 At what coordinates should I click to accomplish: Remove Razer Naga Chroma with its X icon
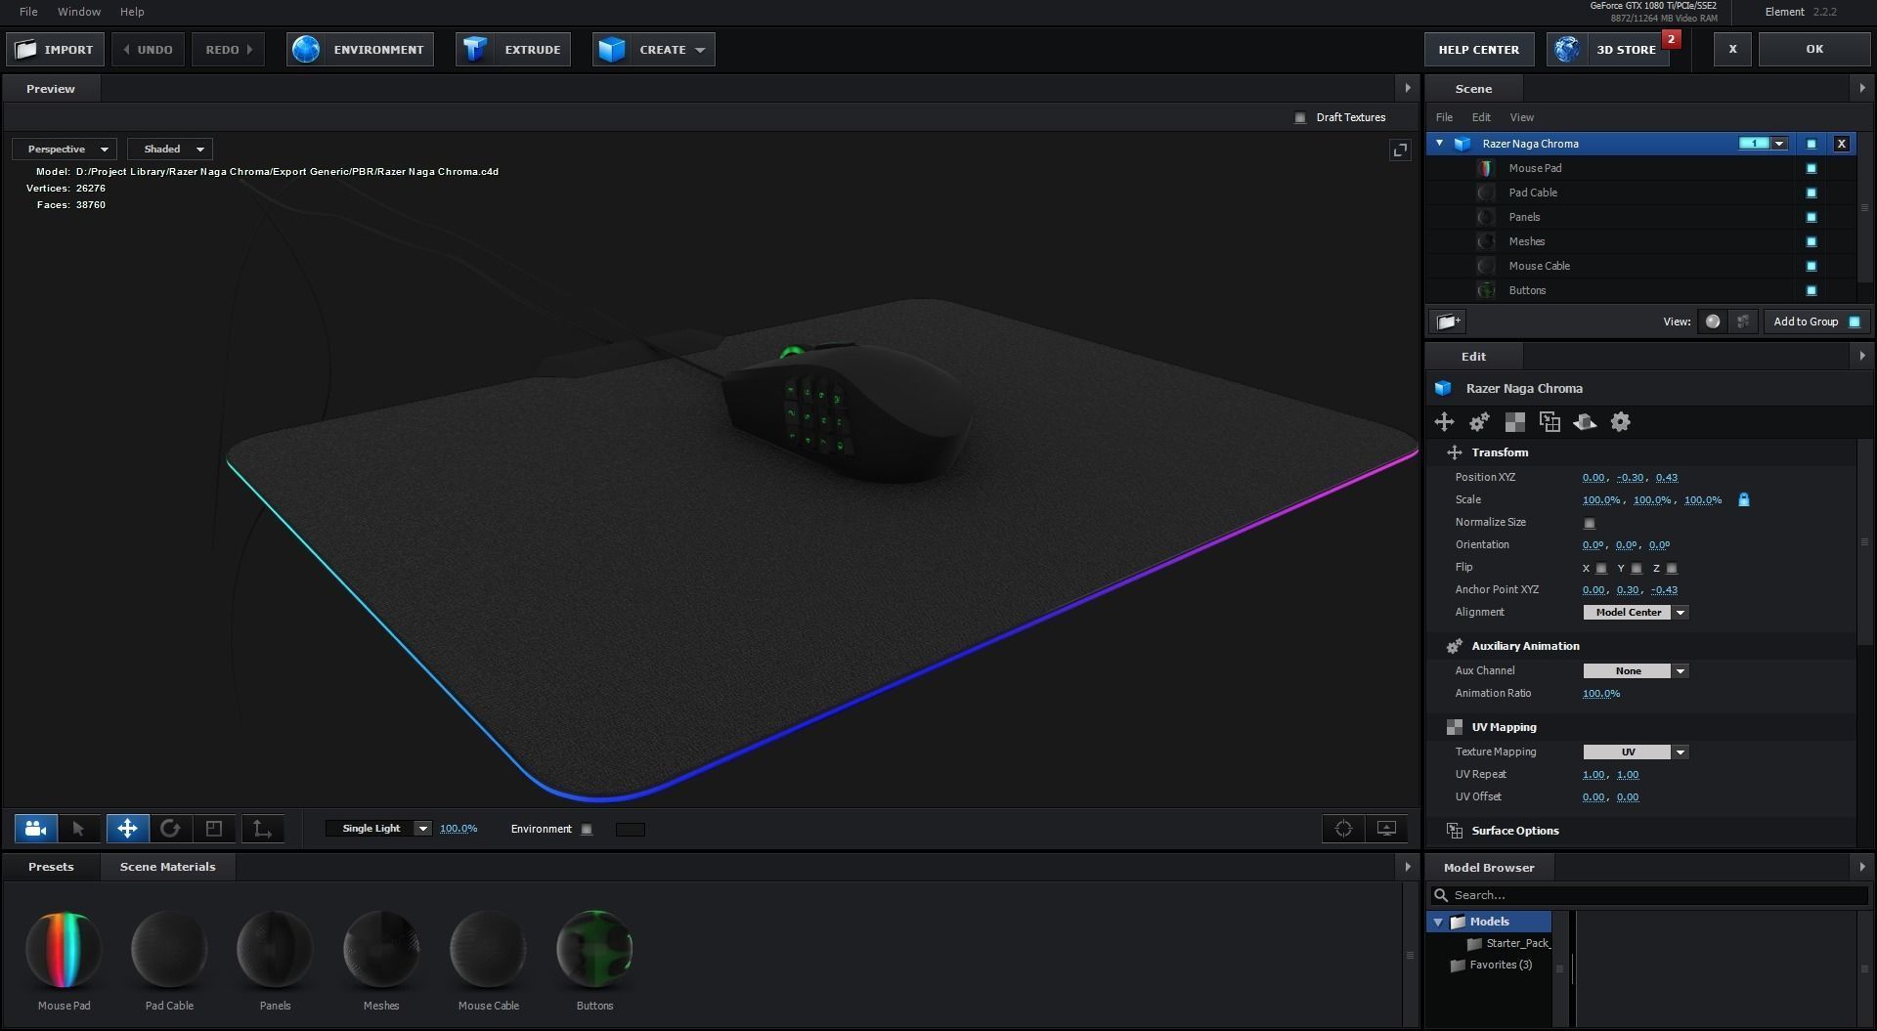pyautogui.click(x=1842, y=144)
